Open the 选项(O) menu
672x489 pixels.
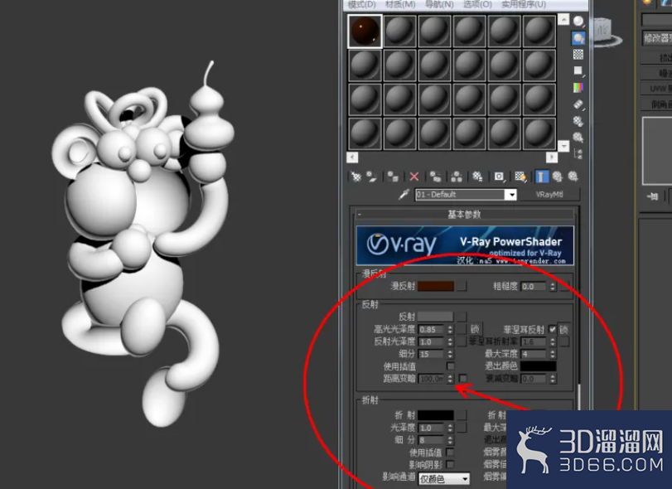tap(477, 5)
